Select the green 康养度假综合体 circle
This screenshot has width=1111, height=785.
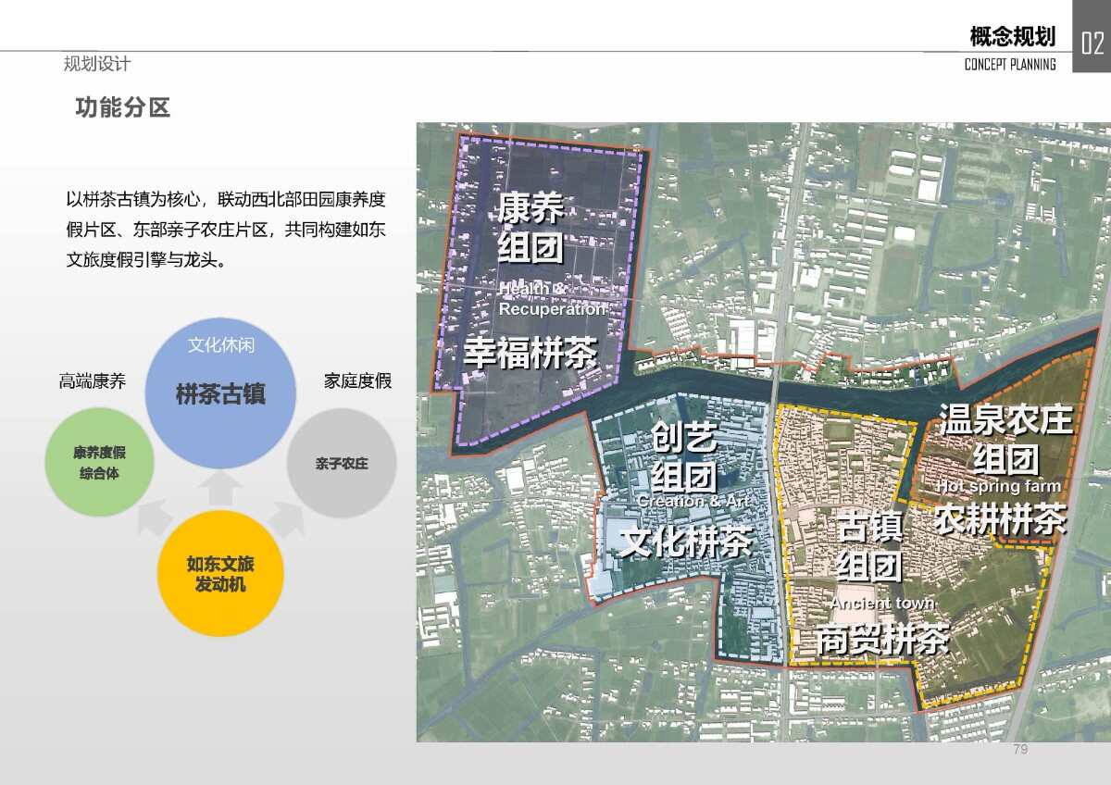99,462
